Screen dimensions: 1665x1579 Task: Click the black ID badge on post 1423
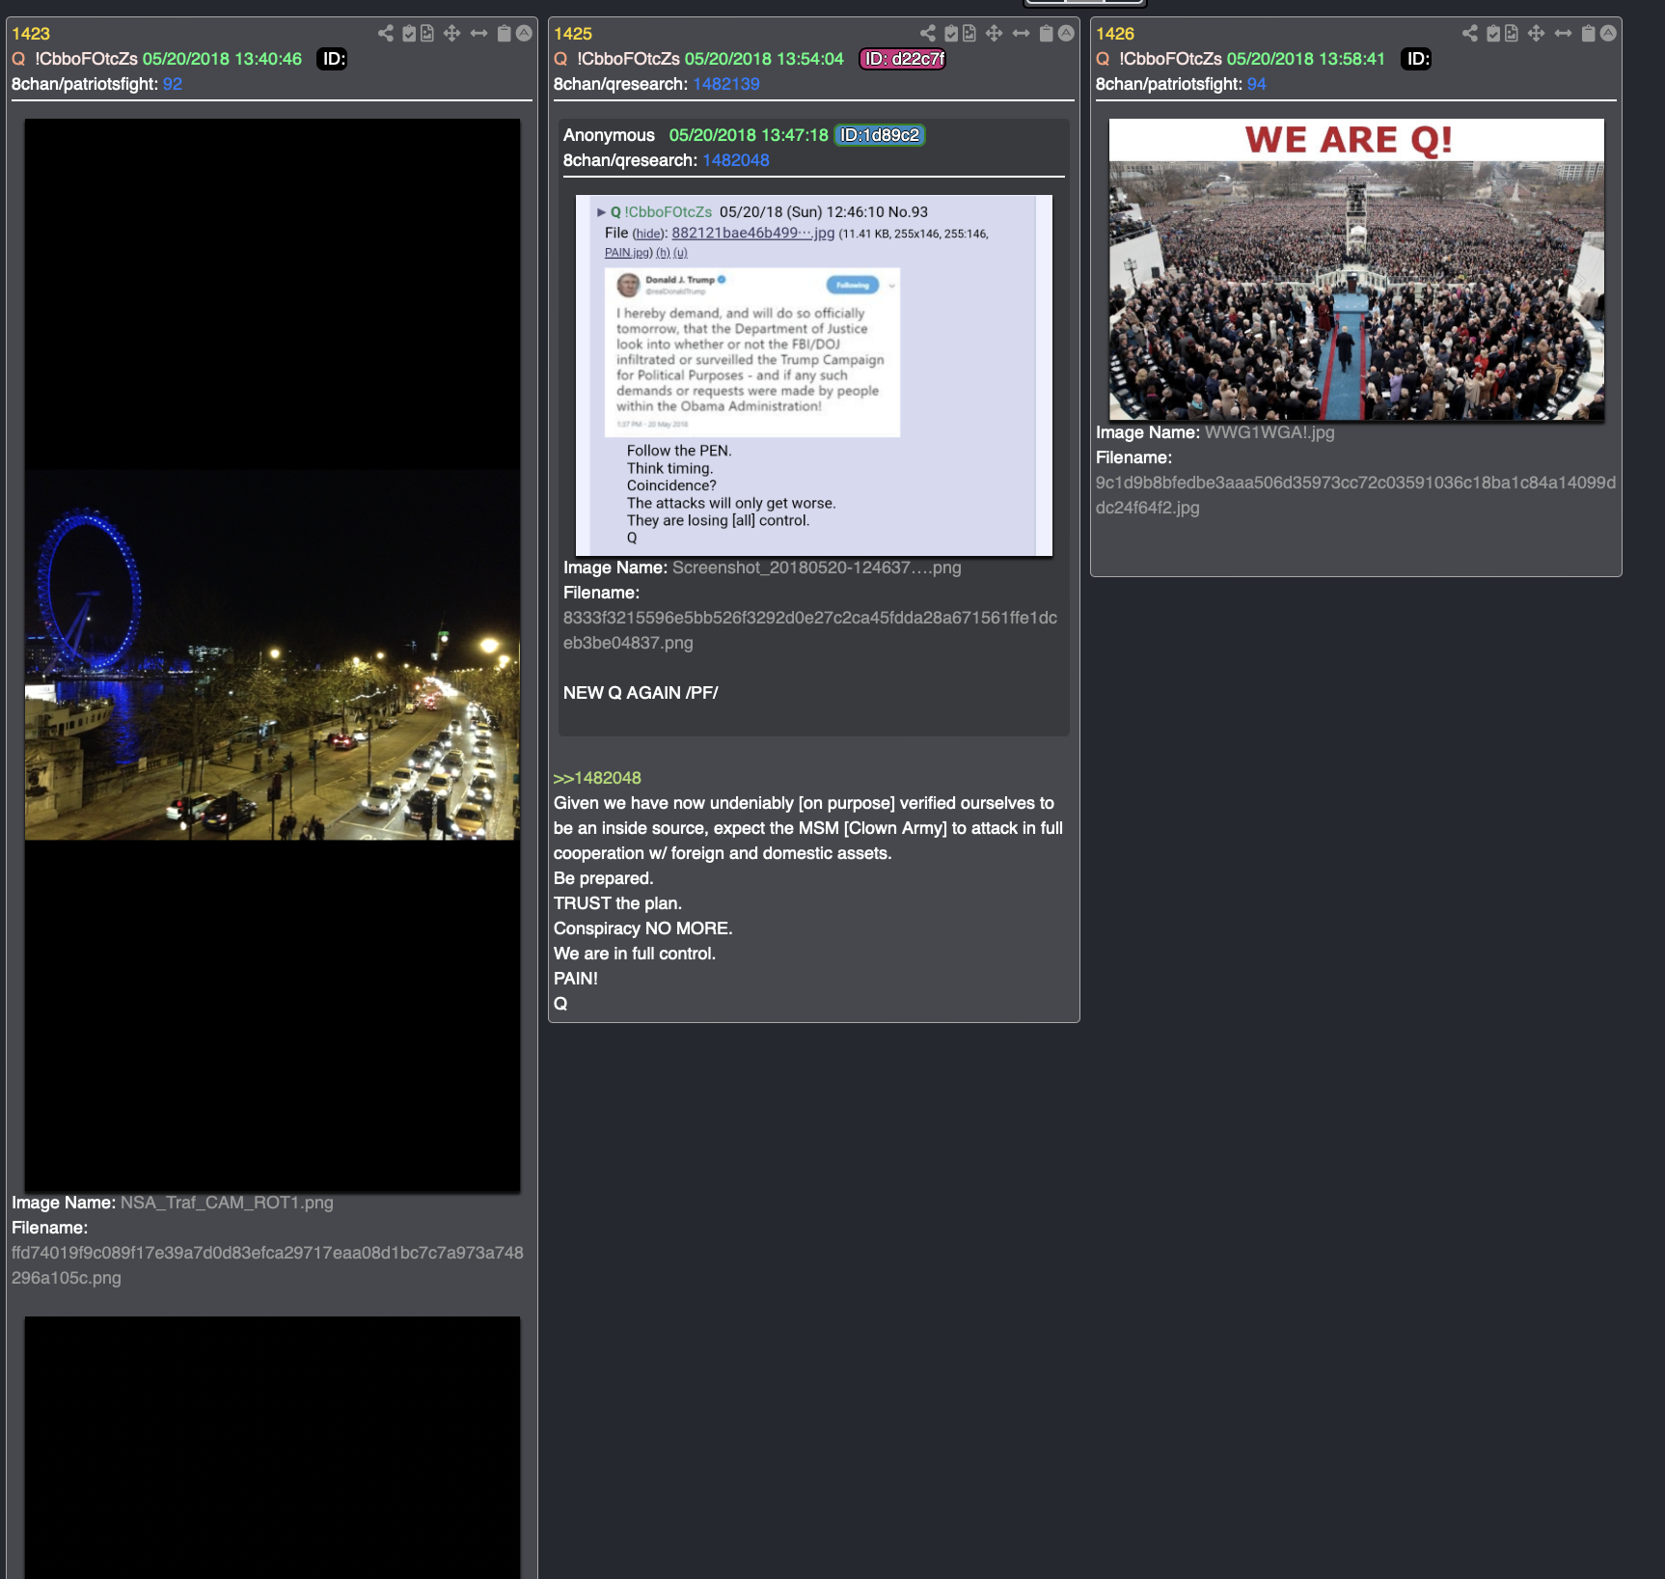(x=332, y=59)
